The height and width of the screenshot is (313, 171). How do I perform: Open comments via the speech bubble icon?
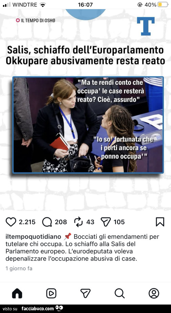click(x=47, y=222)
